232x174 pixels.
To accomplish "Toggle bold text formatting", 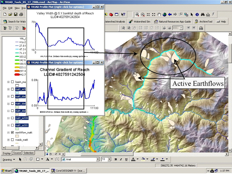I will pos(116,159).
